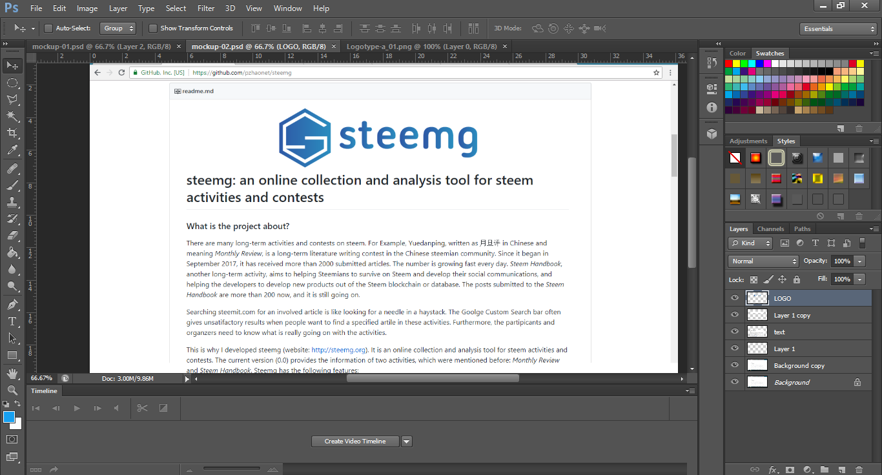Apply the Default Style (None) swatch
882x475 pixels.
pos(735,157)
